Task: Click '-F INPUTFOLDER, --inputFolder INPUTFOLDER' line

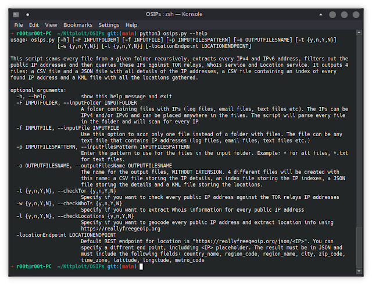Action: 77,103
